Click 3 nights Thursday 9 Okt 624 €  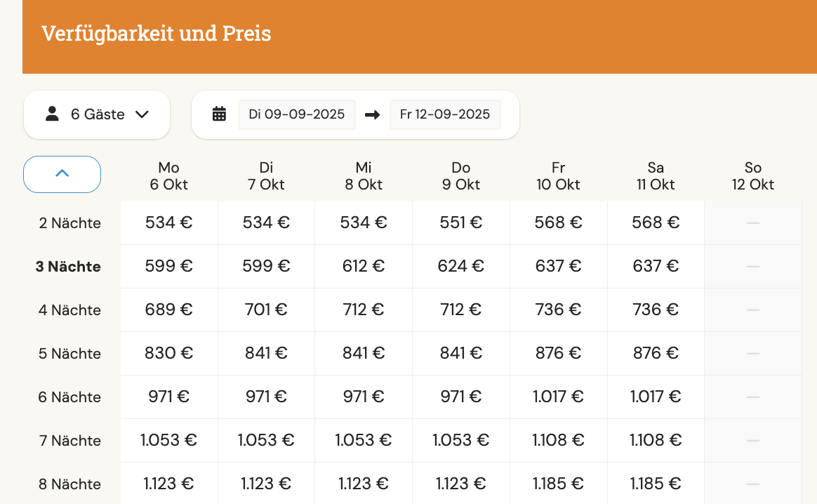pos(461,266)
